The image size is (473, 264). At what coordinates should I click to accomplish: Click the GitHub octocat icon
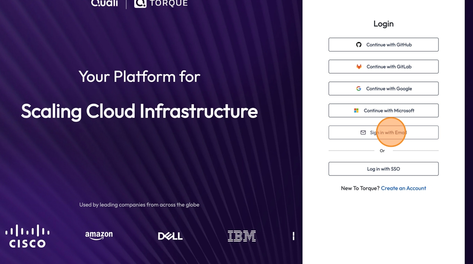tap(359, 45)
